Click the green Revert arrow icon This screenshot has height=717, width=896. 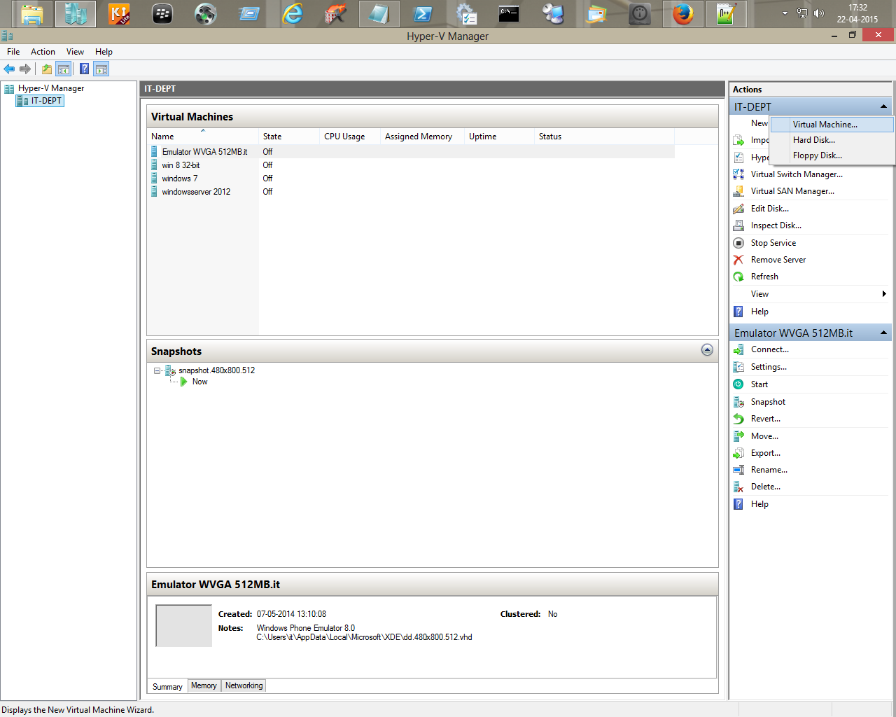coord(738,419)
